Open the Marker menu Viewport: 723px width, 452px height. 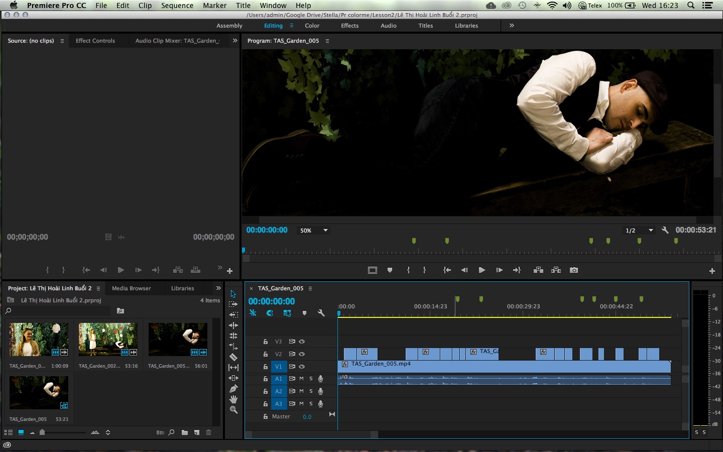click(215, 6)
